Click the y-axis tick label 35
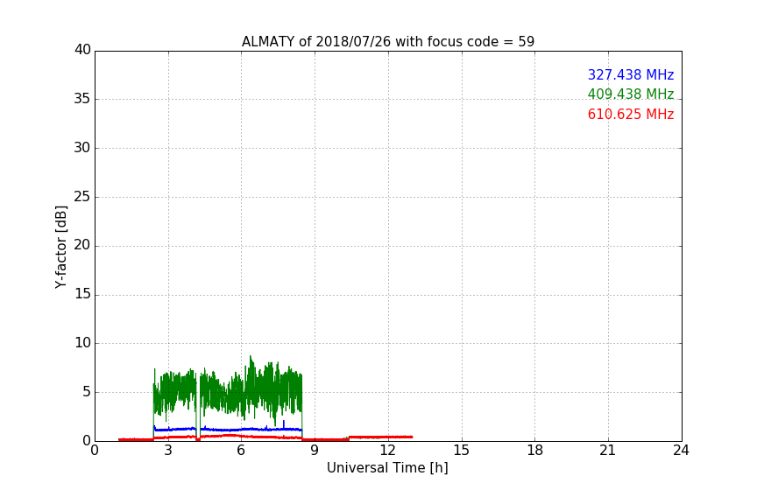The height and width of the screenshot is (504, 757). pos(82,99)
